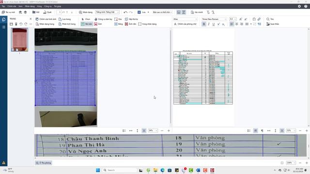The height and width of the screenshot is (174, 310).
Task: Click Lưu trang save page button
Action: 64,19
